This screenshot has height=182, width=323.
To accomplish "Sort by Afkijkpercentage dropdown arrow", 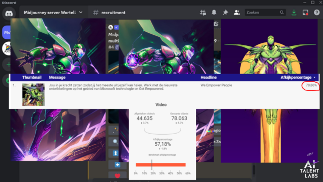I will coord(314,78).
